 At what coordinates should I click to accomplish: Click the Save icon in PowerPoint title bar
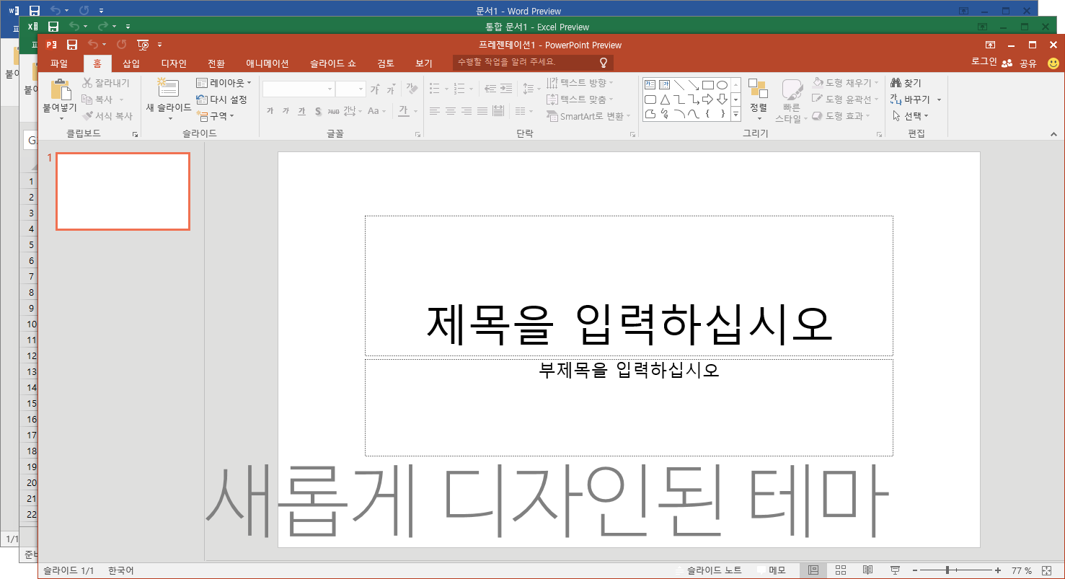[72, 45]
